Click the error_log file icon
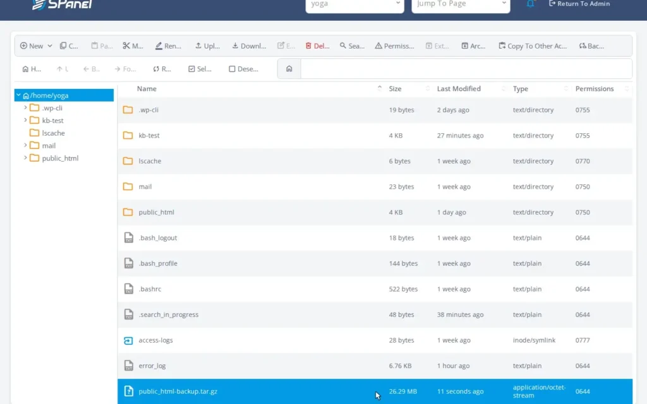Screen dimensions: 647x404 point(128,365)
